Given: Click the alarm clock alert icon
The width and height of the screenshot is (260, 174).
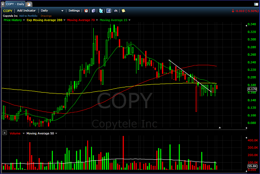Looking at the screenshot, I should (86, 11).
